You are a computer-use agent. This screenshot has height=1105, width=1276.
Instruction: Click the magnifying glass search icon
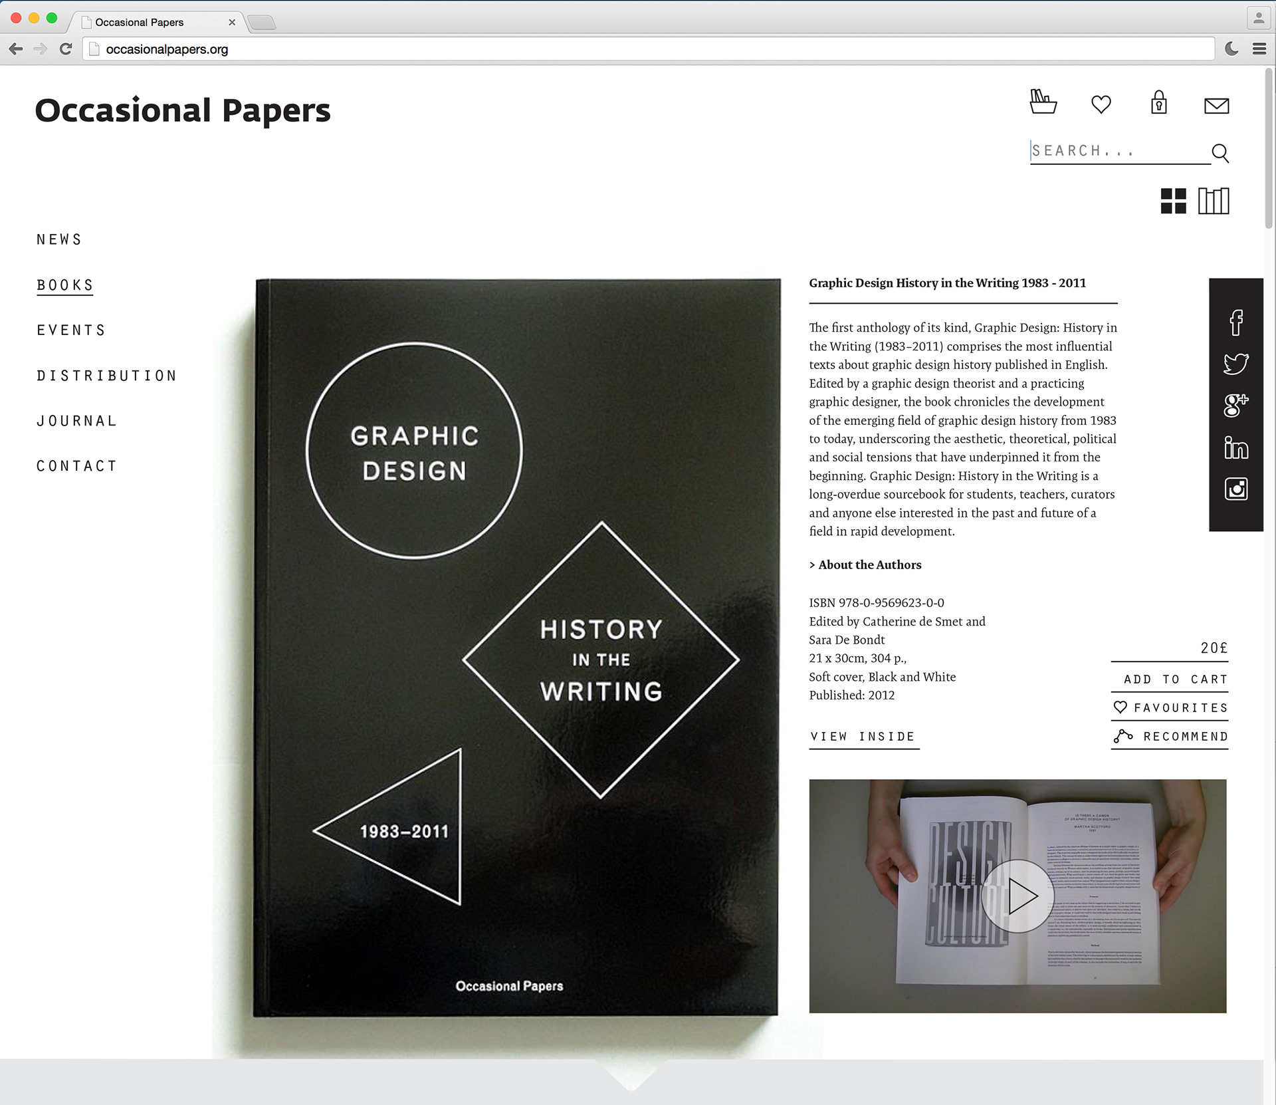tap(1220, 153)
